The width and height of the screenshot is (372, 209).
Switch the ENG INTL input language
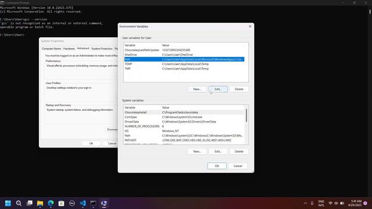[321, 203]
